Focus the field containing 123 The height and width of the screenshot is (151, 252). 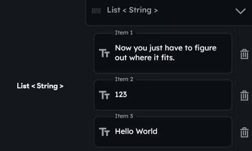tap(163, 95)
